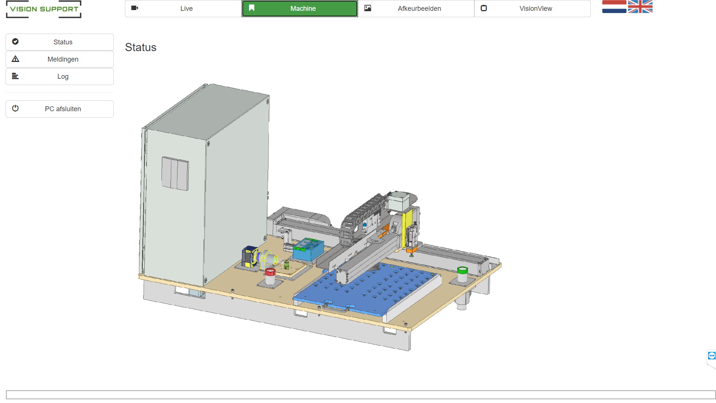The width and height of the screenshot is (716, 403).
Task: Switch to the VisionView tab
Action: [536, 9]
